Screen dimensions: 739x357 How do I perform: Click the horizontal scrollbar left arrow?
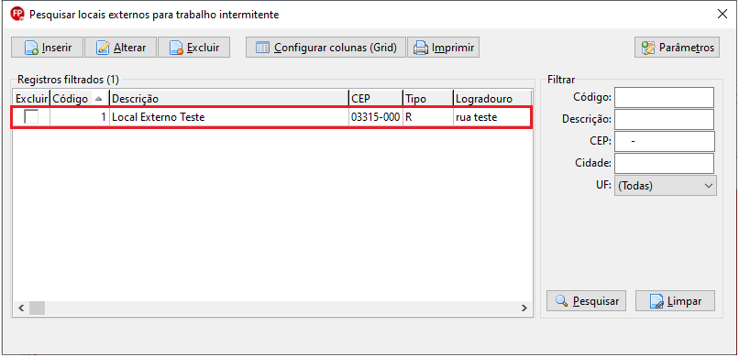pyautogui.click(x=21, y=308)
